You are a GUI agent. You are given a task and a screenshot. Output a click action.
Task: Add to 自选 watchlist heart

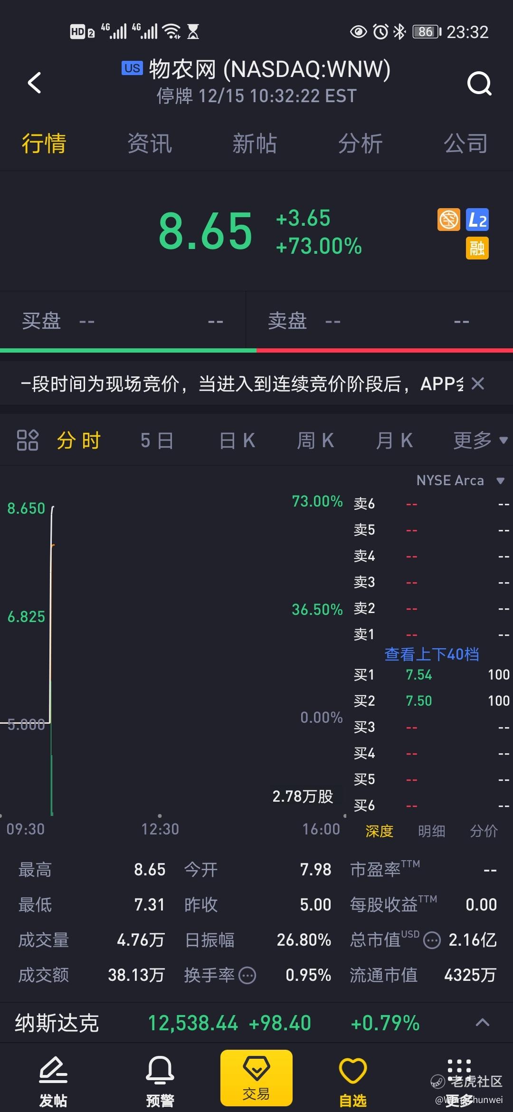[x=353, y=1082]
